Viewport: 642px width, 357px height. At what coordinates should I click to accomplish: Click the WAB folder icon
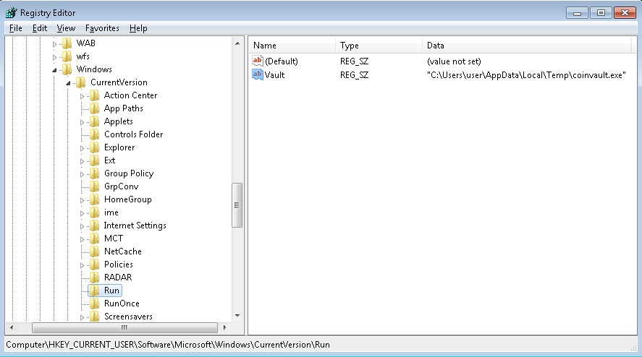67,43
